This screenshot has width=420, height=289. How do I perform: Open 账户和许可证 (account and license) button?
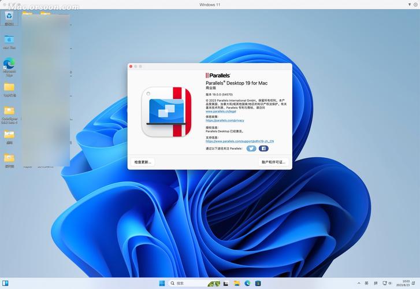(x=273, y=162)
